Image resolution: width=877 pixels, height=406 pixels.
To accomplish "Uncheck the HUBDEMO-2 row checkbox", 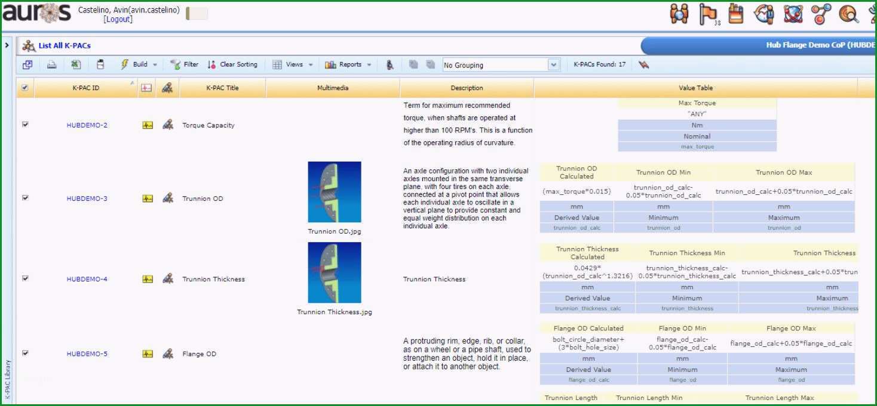I will click(25, 125).
